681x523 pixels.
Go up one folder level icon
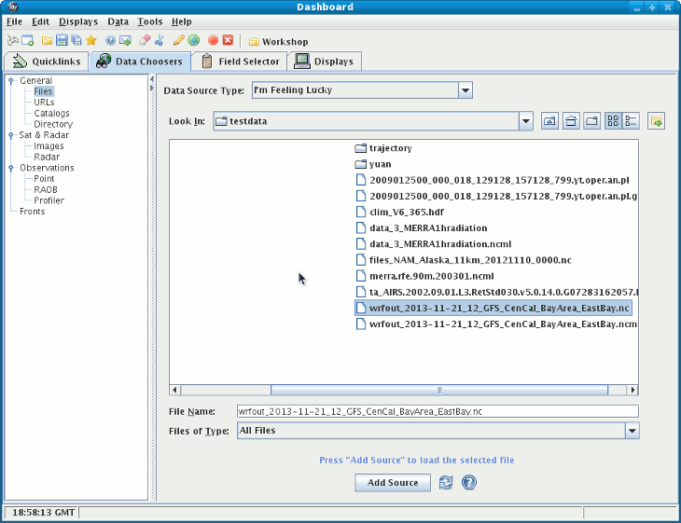tap(550, 121)
